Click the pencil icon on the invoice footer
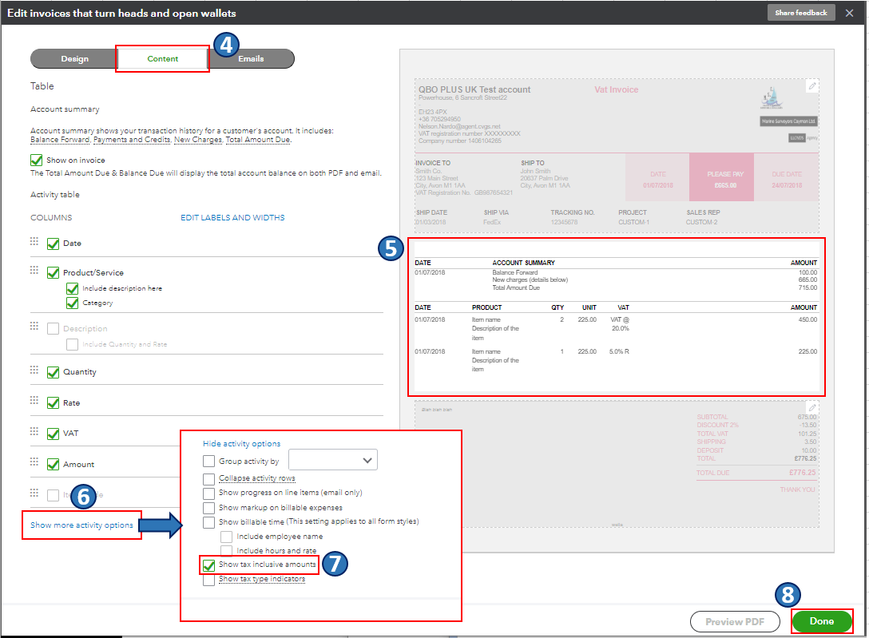The image size is (869, 638). 811,407
